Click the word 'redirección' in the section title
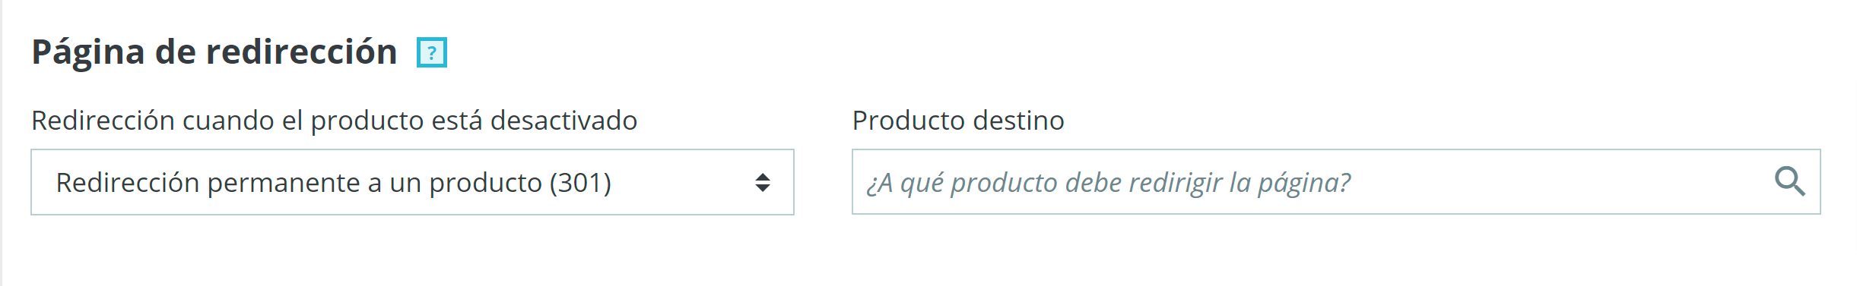The height and width of the screenshot is (286, 1857). [302, 52]
